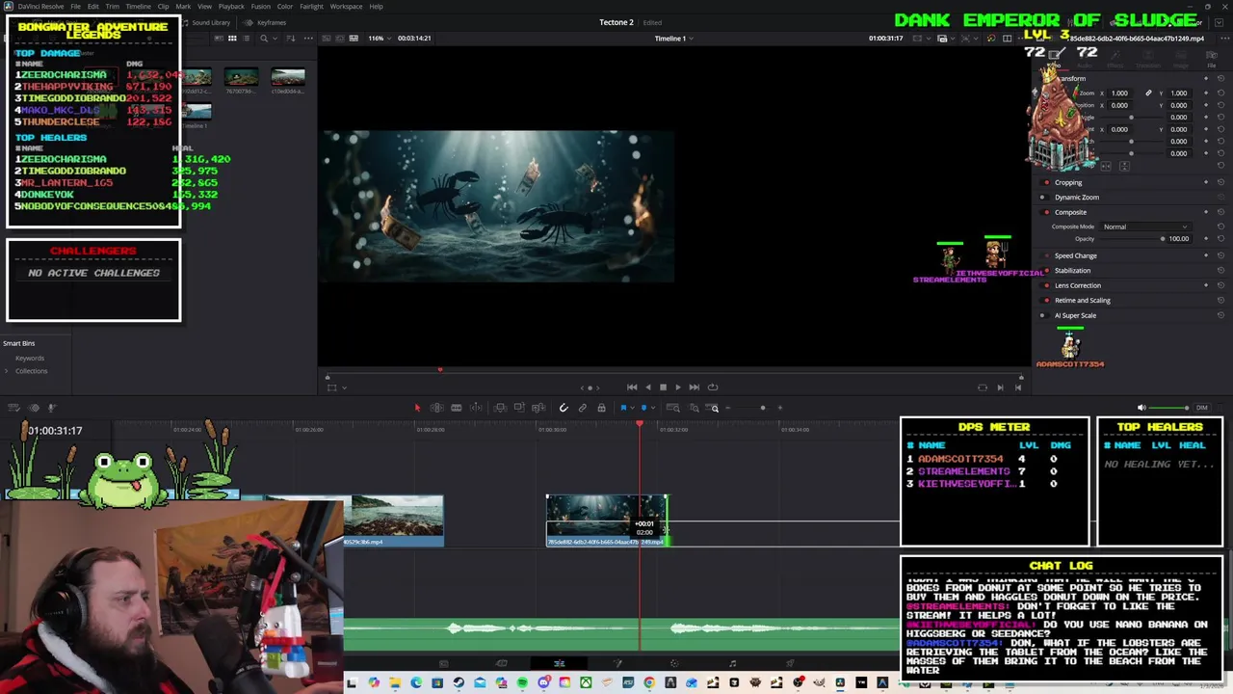Viewport: 1233px width, 694px height.
Task: Toggle the Position Lock padlock icon
Action: [x=601, y=408]
